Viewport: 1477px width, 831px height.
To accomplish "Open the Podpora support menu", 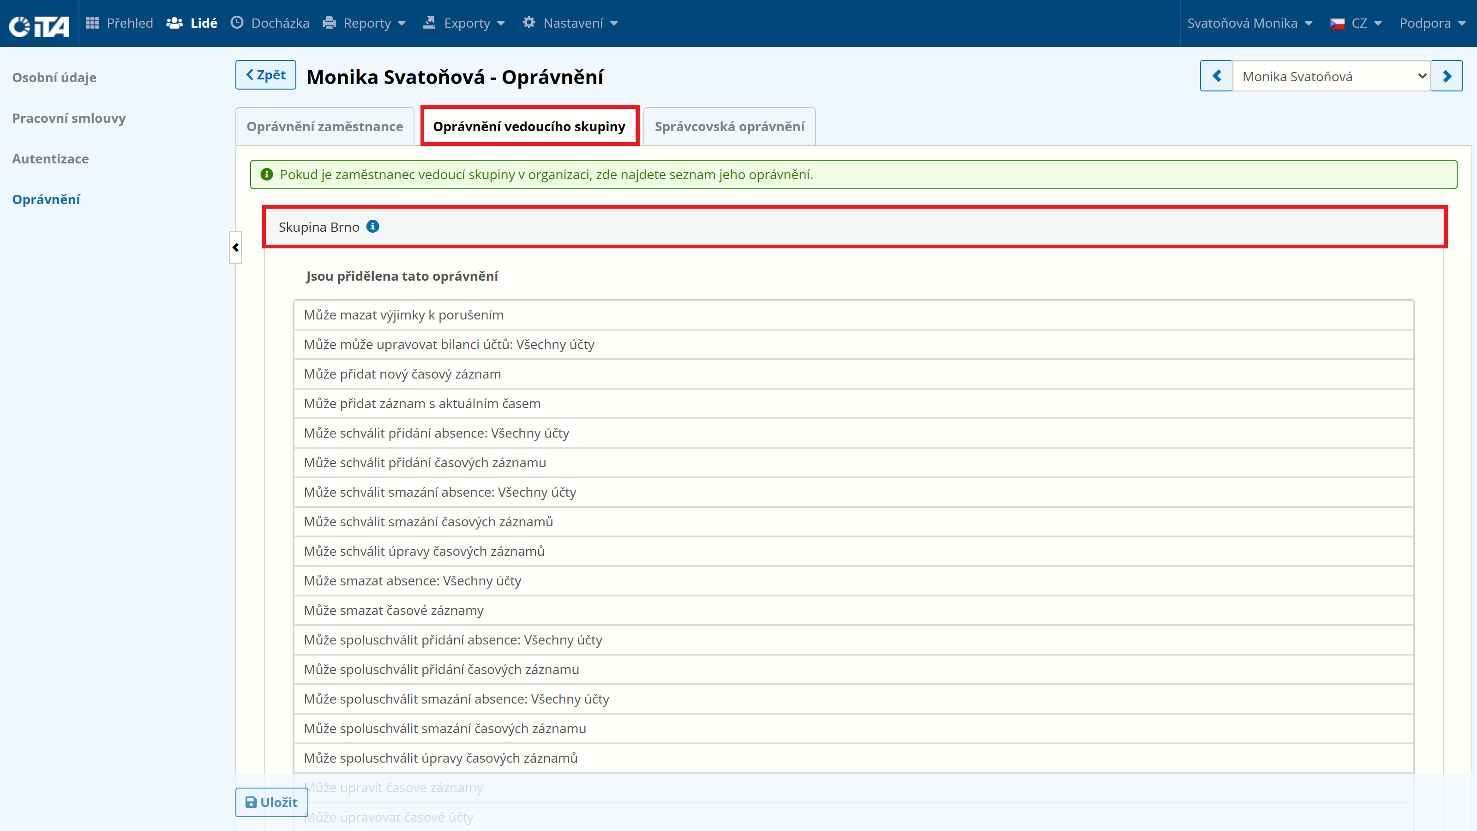I will tap(1432, 23).
